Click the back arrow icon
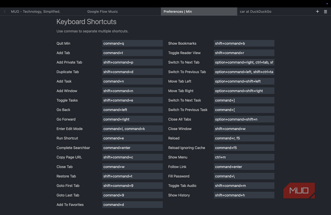 (5, 11)
